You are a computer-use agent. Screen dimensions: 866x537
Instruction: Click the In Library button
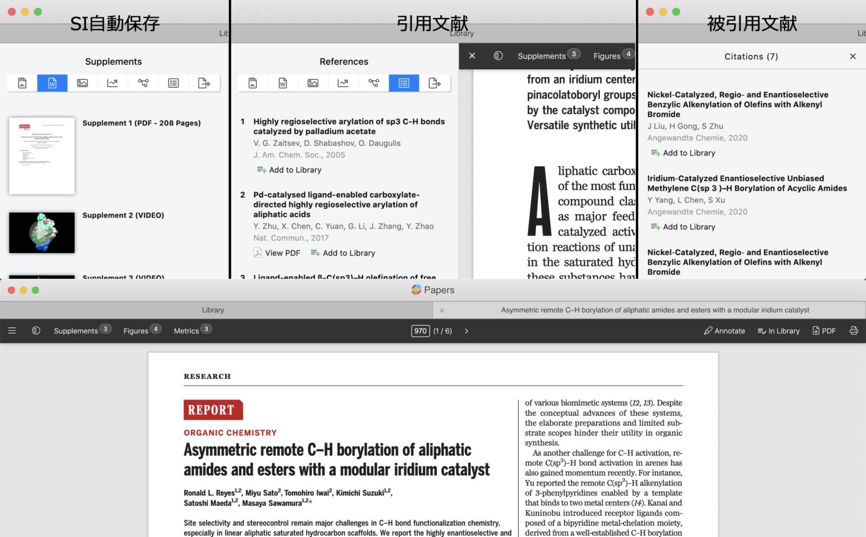779,331
